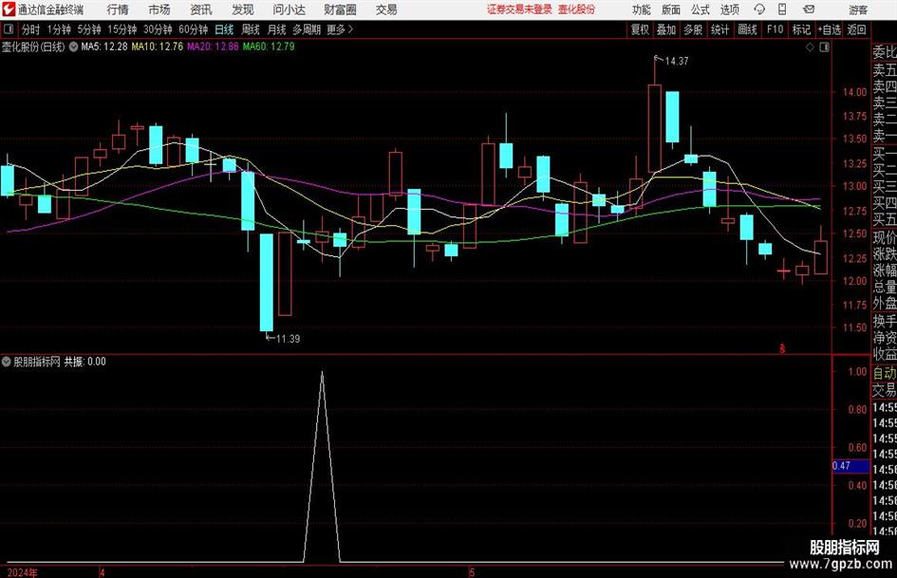Image resolution: width=897 pixels, height=578 pixels.
Task: Open the main chart indicator dropdown arrow
Action: tap(73, 47)
